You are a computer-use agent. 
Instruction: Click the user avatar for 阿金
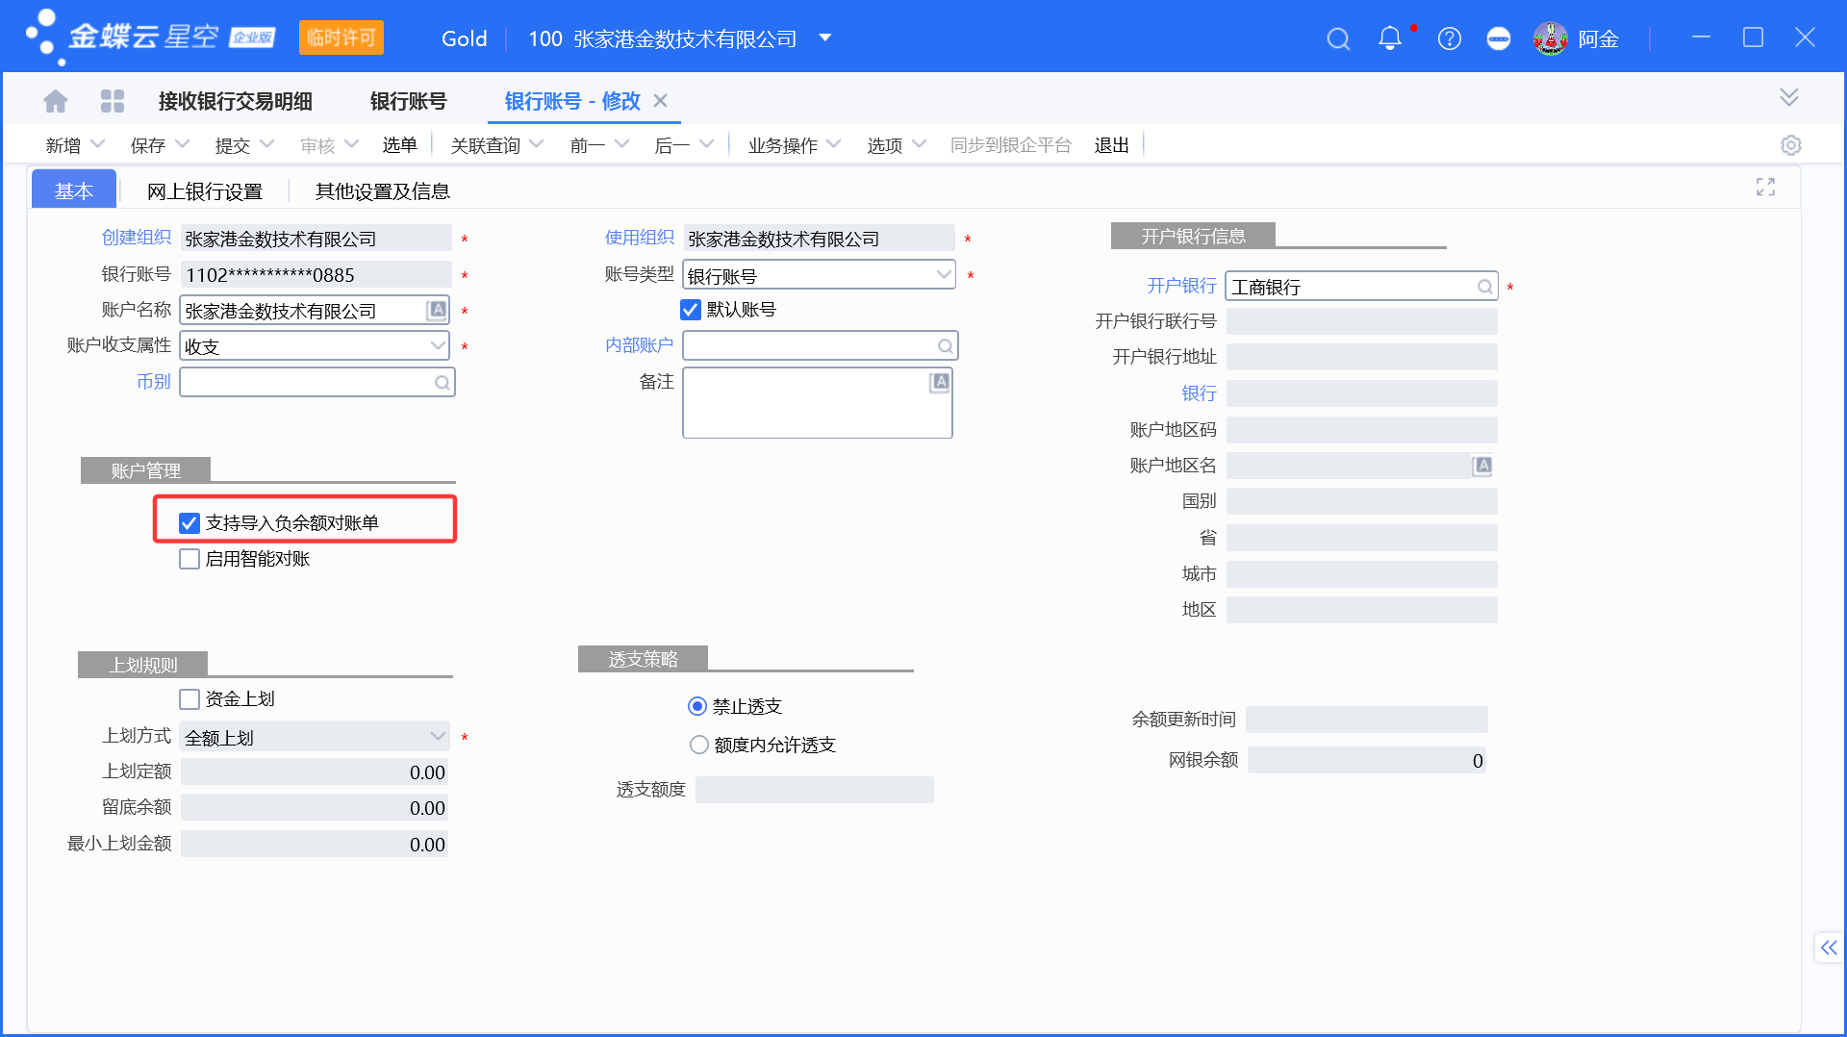point(1551,38)
